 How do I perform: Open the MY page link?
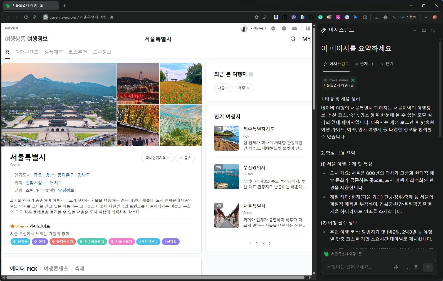(x=306, y=39)
